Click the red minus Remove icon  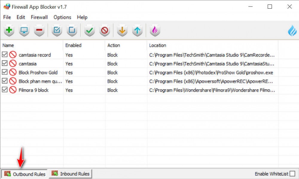tap(39, 30)
